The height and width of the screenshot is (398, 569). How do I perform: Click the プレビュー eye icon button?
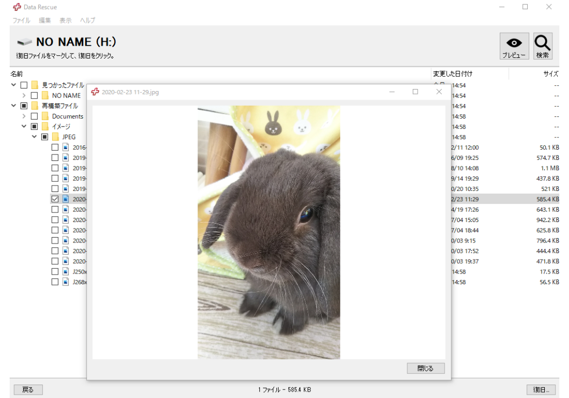(514, 46)
